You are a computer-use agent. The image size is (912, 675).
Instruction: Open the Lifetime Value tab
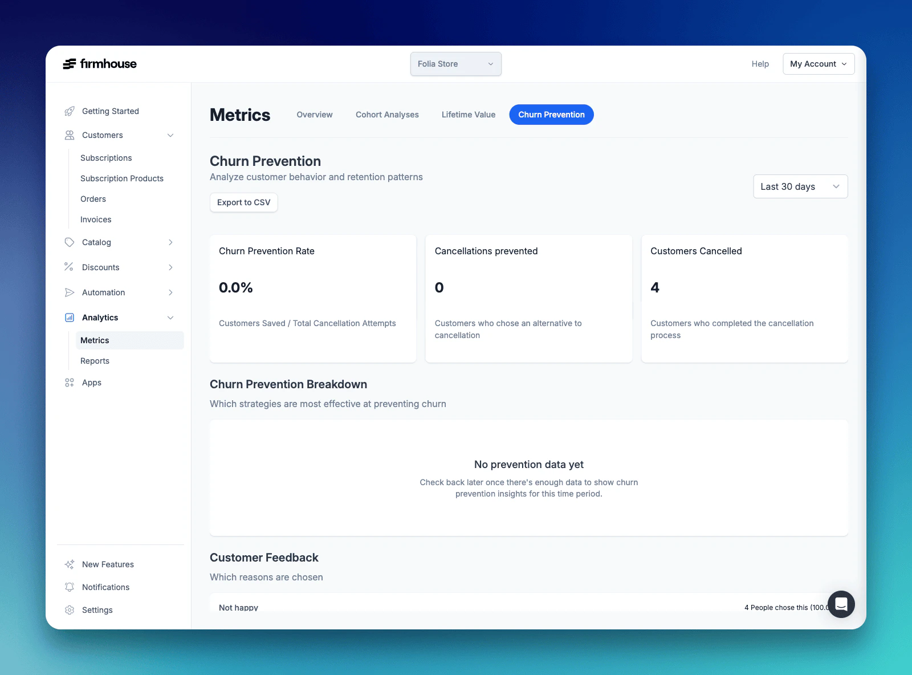click(x=468, y=115)
